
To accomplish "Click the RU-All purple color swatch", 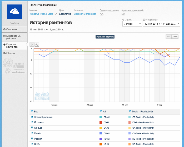I will pos(101,139).
